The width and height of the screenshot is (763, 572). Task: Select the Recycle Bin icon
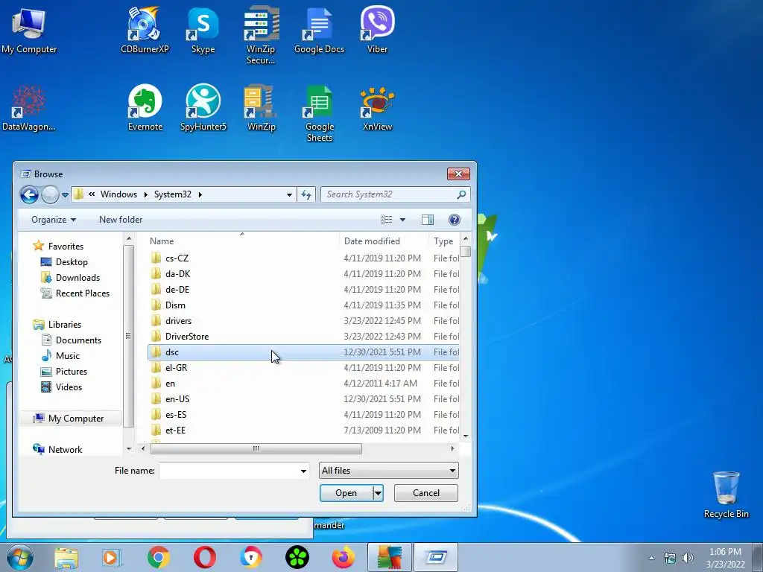(726, 495)
